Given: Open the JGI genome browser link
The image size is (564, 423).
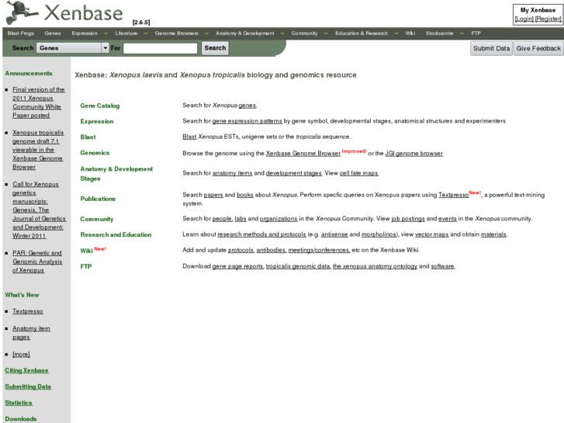Looking at the screenshot, I should [x=414, y=154].
